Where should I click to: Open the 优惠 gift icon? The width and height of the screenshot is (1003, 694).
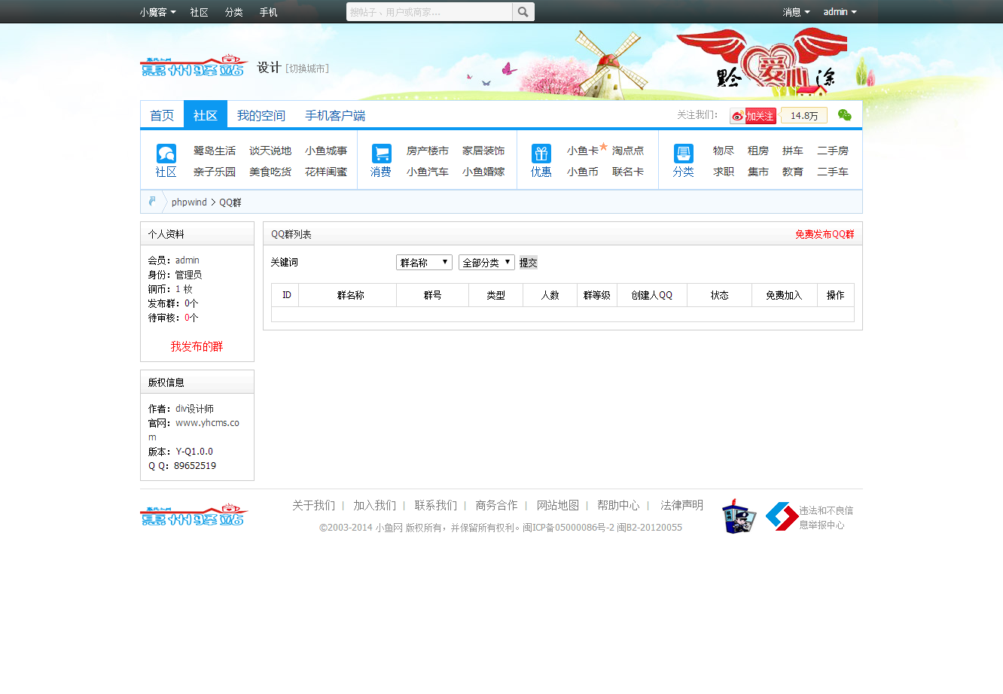pos(541,154)
